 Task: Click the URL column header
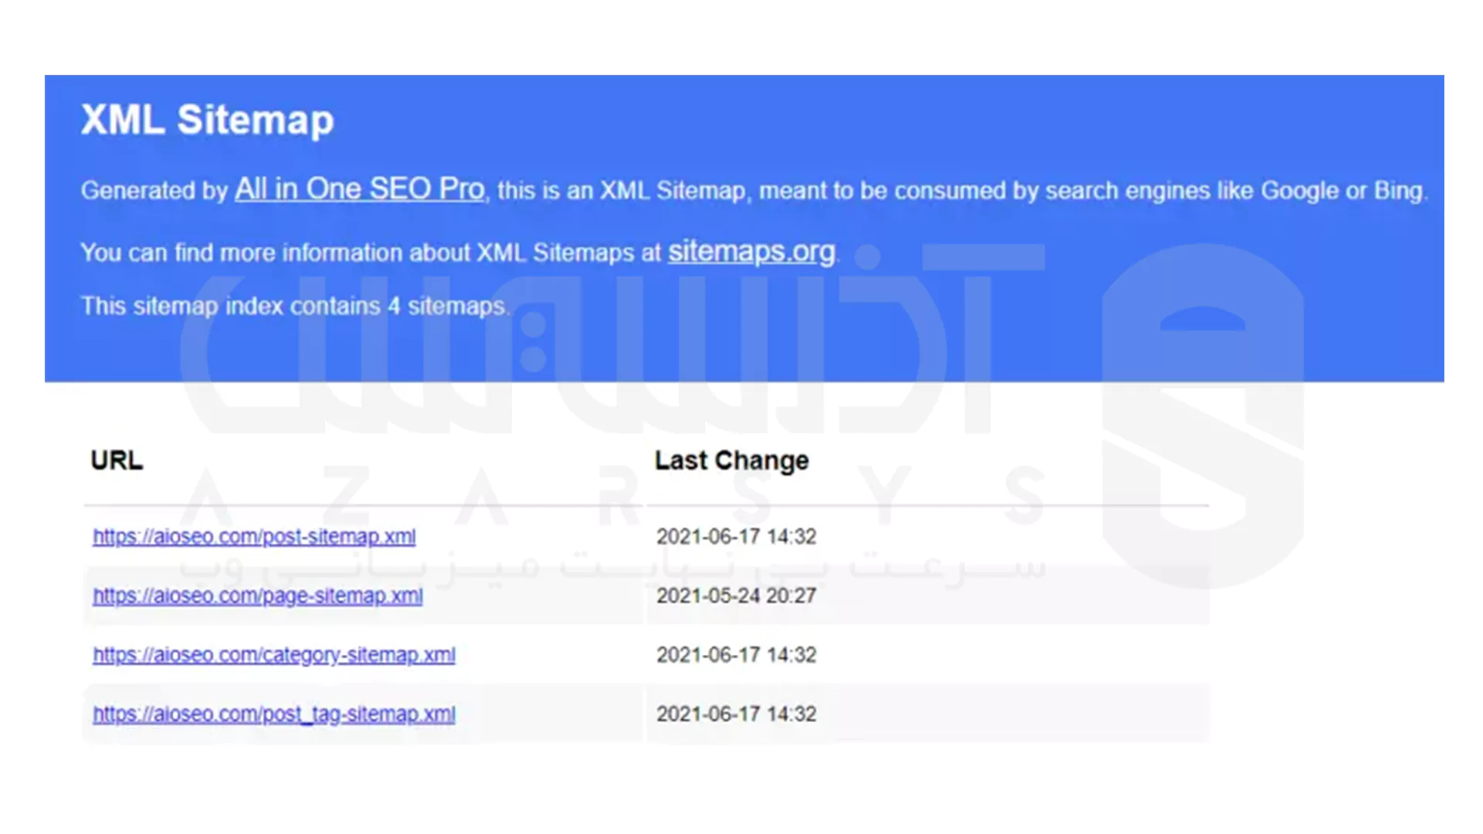(117, 460)
